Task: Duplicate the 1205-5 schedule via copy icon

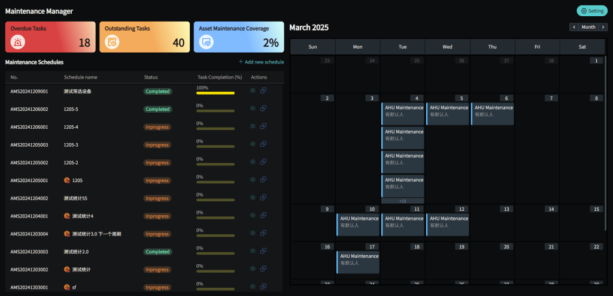Action: (263, 109)
